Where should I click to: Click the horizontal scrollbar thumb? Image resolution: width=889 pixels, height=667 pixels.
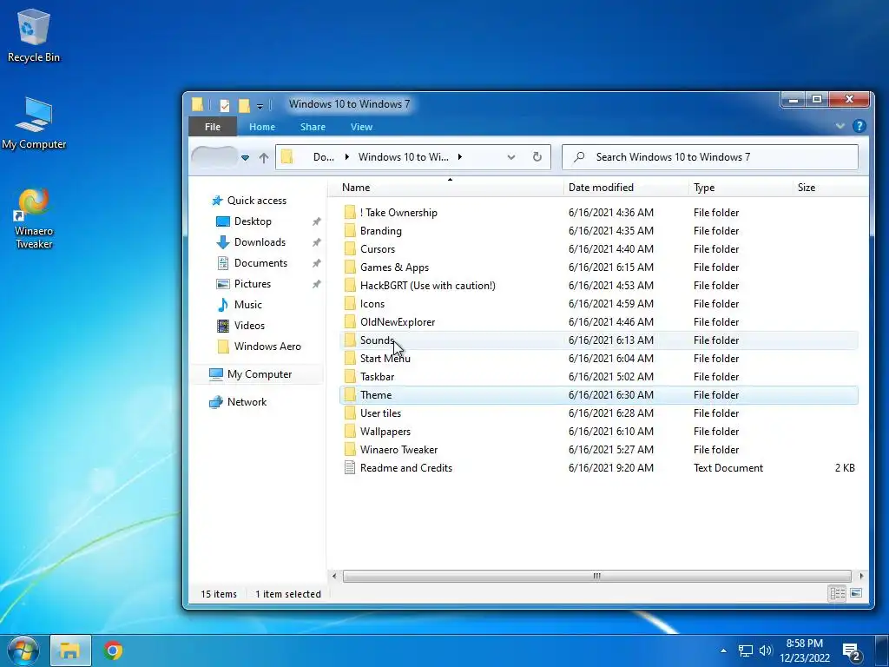(x=597, y=577)
